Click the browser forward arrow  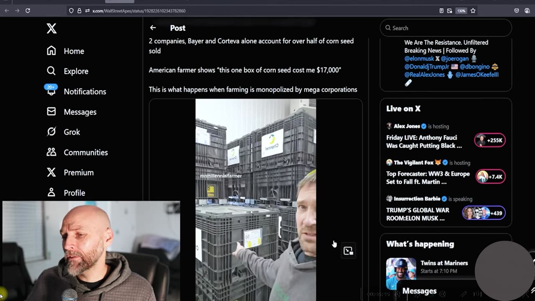[17, 10]
